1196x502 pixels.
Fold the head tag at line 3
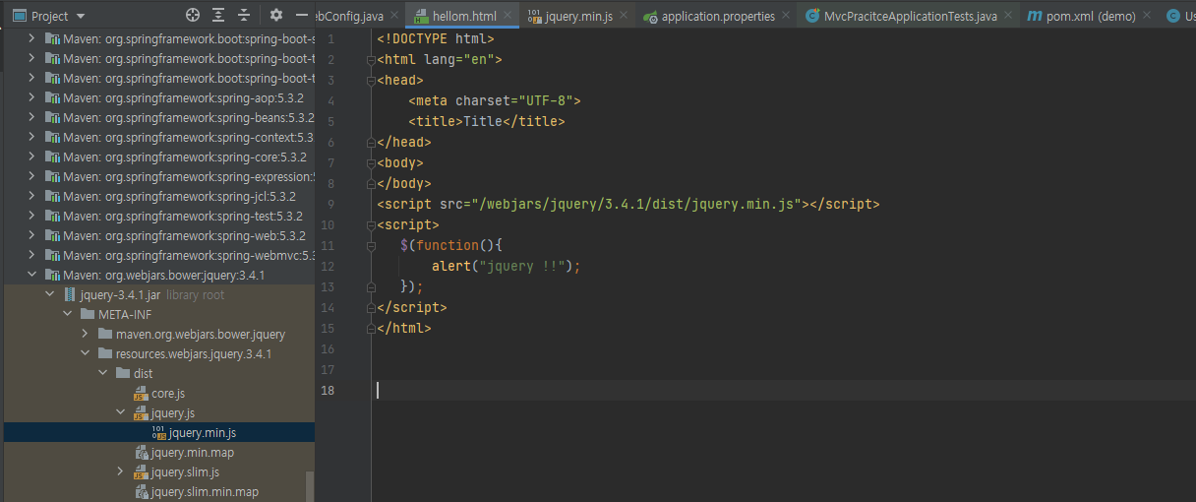[372, 81]
